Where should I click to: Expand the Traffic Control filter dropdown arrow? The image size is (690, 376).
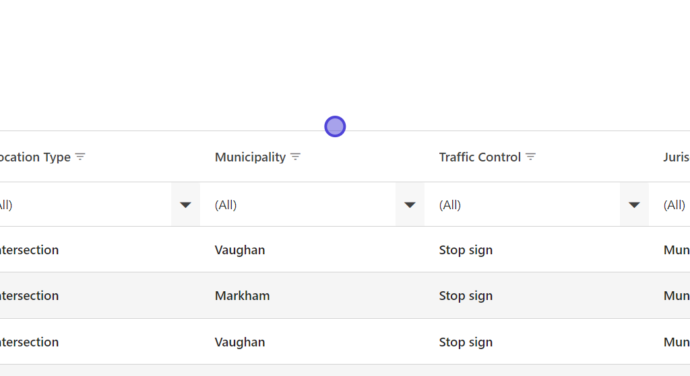(634, 204)
